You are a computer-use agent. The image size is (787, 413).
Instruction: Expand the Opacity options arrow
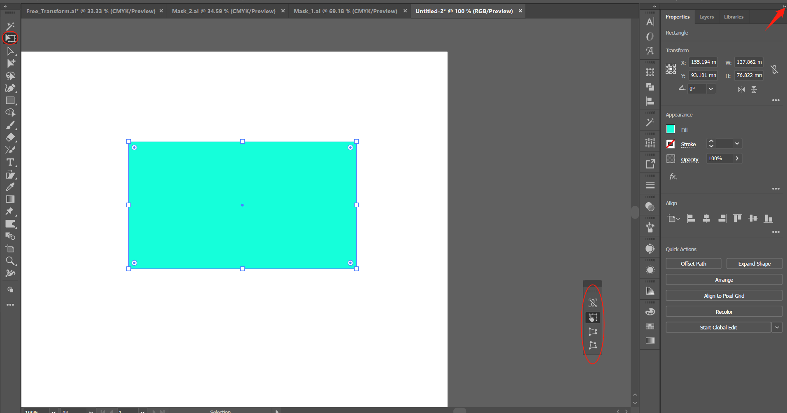[x=737, y=158]
